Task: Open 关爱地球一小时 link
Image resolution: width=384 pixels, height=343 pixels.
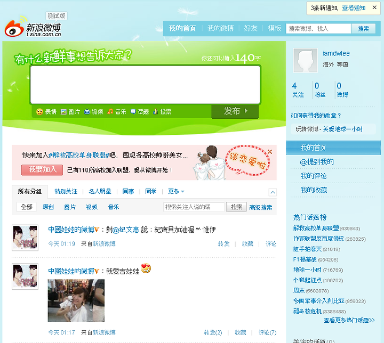Action: coord(342,129)
